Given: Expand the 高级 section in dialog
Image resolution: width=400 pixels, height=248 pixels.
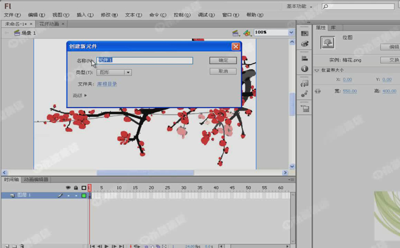Looking at the screenshot, I should pos(80,95).
